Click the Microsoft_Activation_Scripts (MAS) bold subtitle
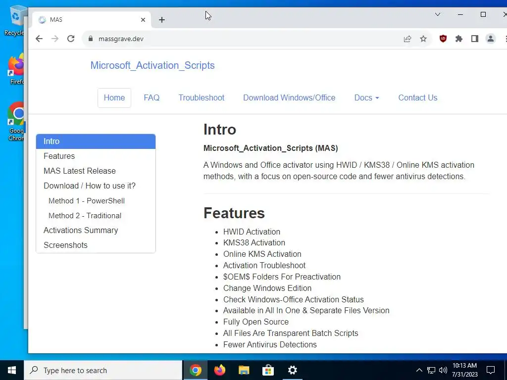The height and width of the screenshot is (380, 507). (x=271, y=148)
